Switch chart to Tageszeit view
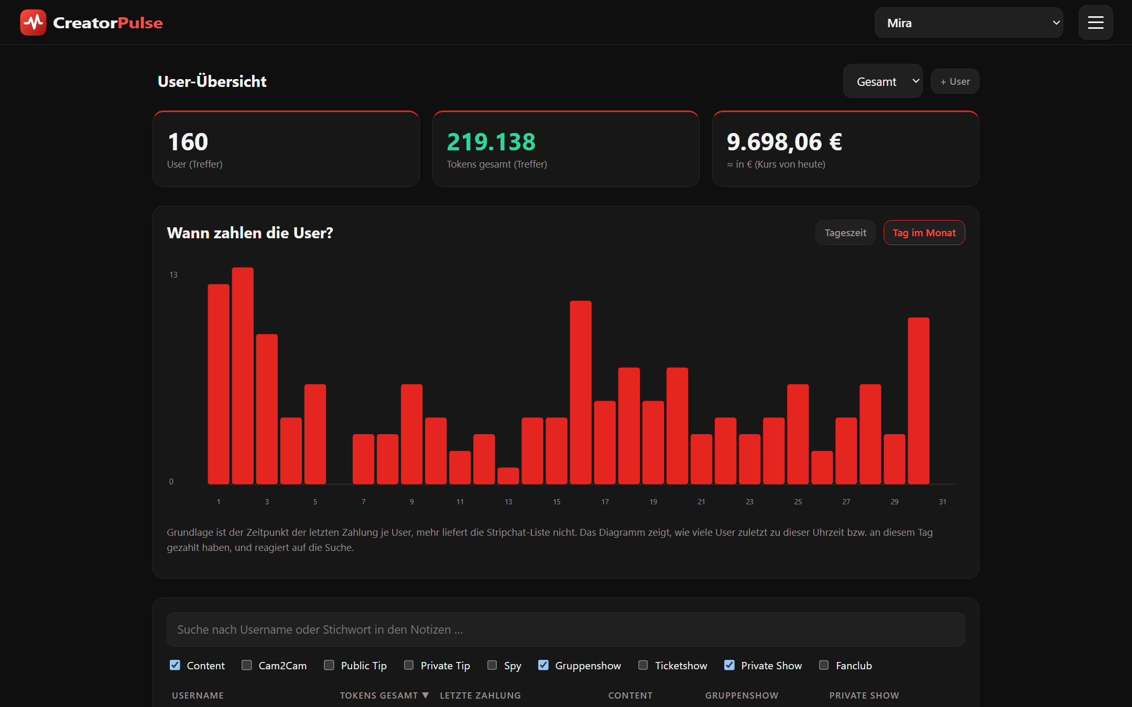The image size is (1132, 707). (x=845, y=233)
